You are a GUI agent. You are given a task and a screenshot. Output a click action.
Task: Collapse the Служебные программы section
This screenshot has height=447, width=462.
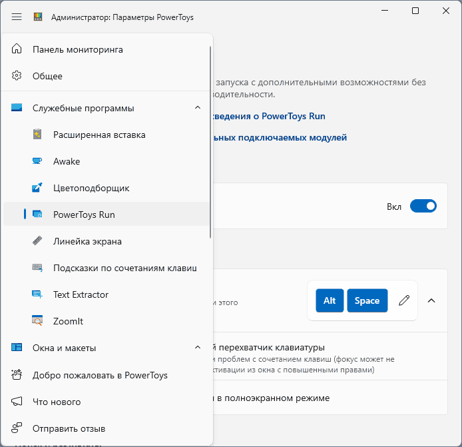(198, 108)
